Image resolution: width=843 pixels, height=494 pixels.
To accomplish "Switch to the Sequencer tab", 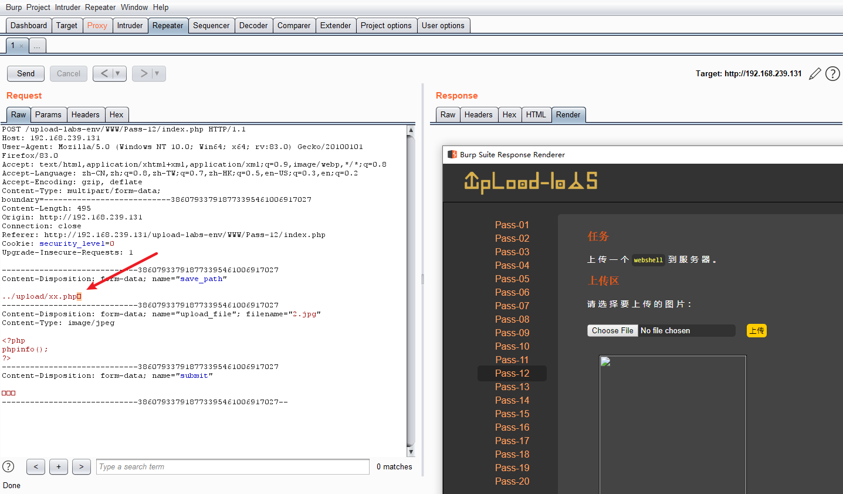I will pos(211,25).
